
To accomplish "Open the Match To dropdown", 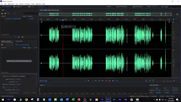I will coord(21,76).
